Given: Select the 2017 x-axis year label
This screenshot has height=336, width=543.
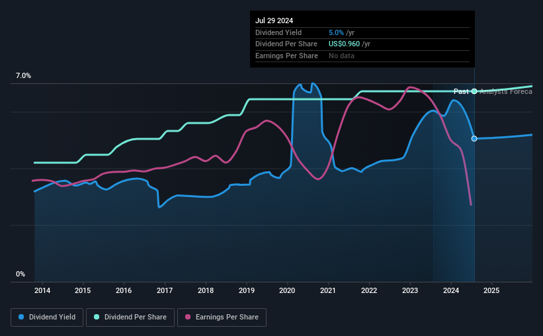Looking at the screenshot, I should (x=165, y=290).
